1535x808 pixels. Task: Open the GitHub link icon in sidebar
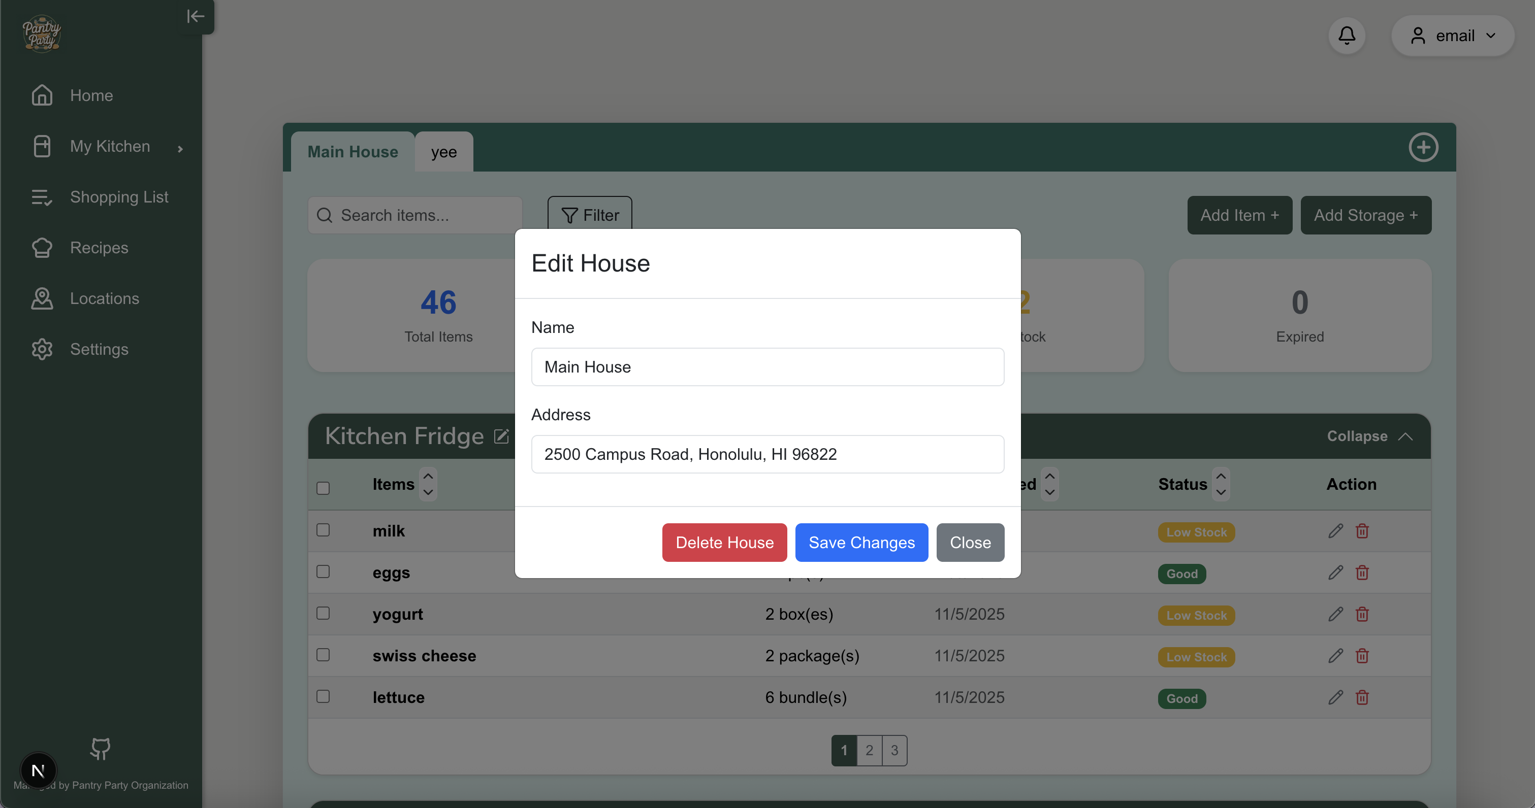[100, 749]
